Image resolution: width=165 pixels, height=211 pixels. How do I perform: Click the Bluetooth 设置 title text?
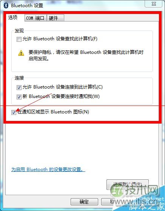[27, 6]
